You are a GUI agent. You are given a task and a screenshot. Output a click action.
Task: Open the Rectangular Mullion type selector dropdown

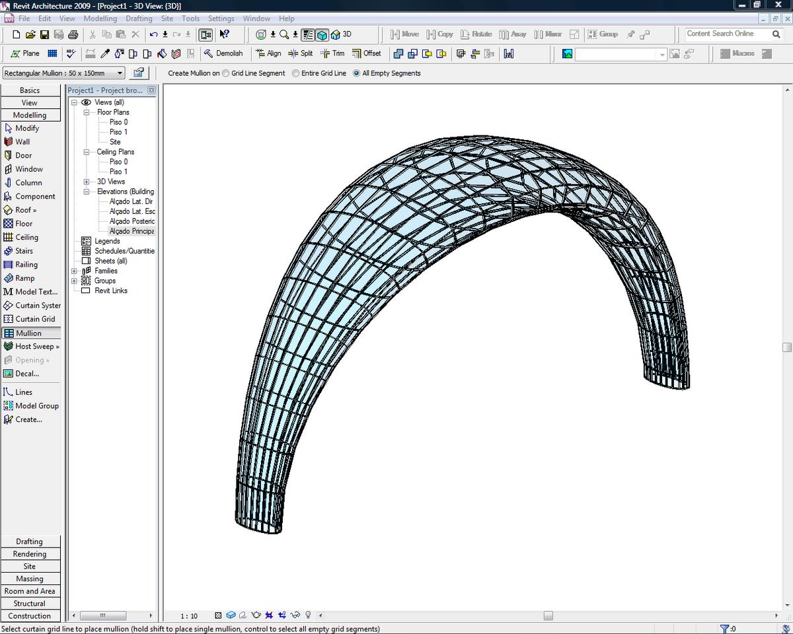(120, 73)
